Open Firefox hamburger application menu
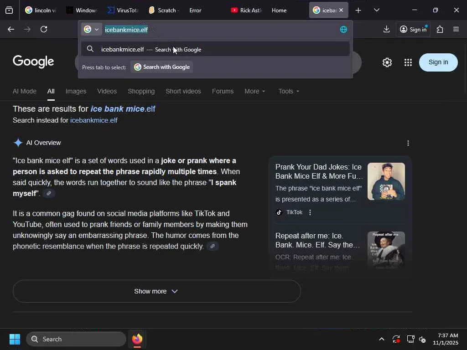The width and height of the screenshot is (467, 350). tap(456, 29)
